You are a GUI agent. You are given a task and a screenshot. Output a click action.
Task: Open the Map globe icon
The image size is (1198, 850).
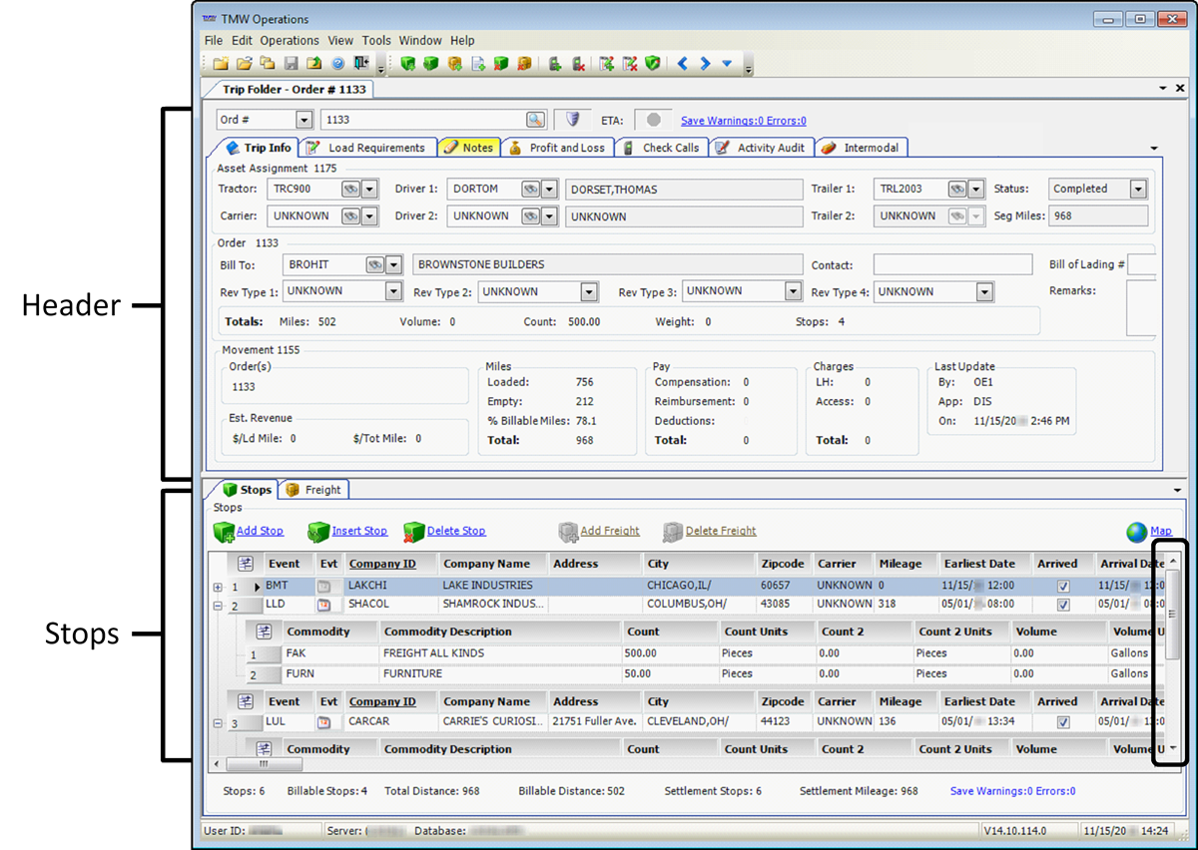(1136, 532)
